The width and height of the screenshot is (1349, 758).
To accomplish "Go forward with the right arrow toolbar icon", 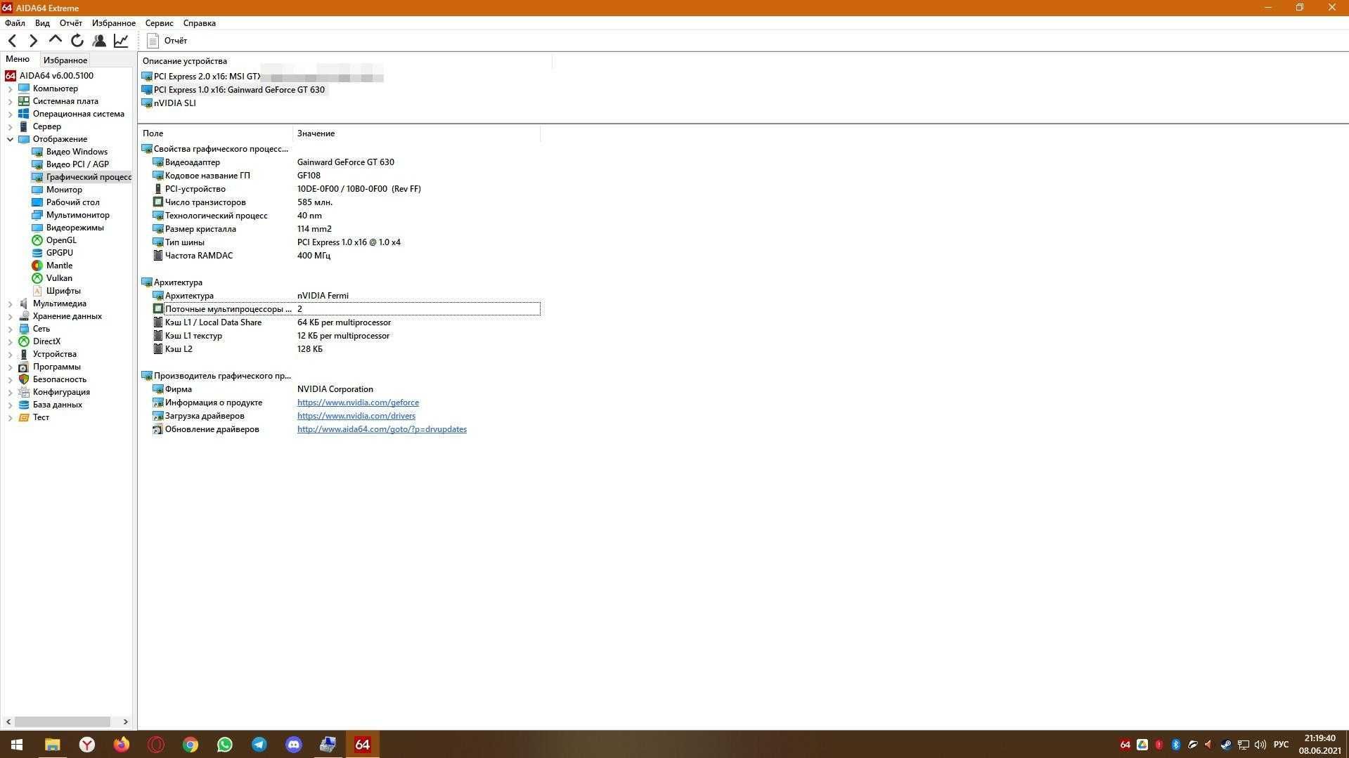I will tap(33, 41).
